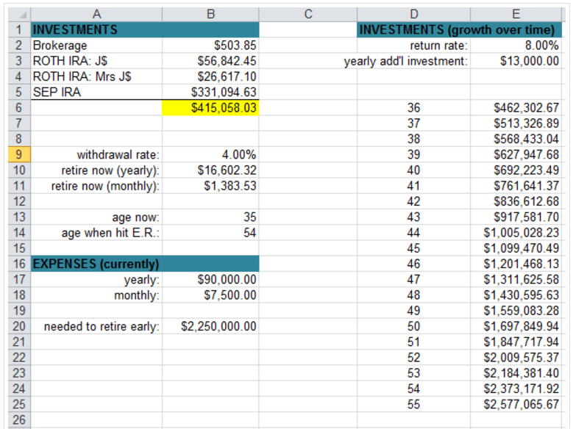Click the SEP IRA label cell
The image size is (573, 429).
coord(96,92)
